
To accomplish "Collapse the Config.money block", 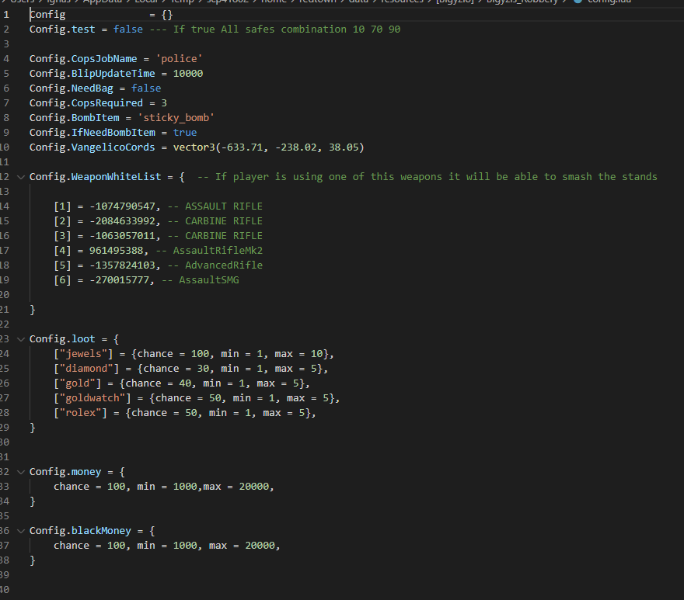I will coord(21,472).
